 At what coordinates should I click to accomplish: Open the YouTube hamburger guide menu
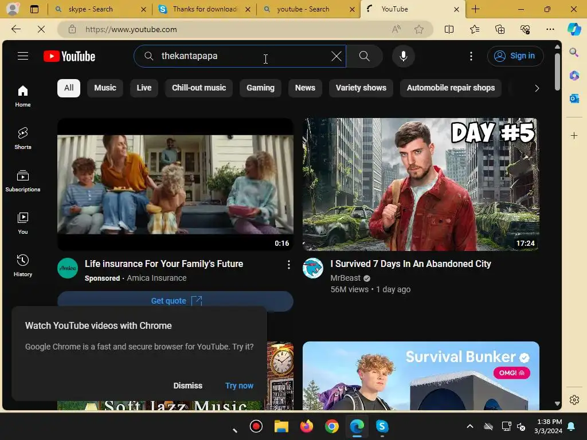pos(23,56)
